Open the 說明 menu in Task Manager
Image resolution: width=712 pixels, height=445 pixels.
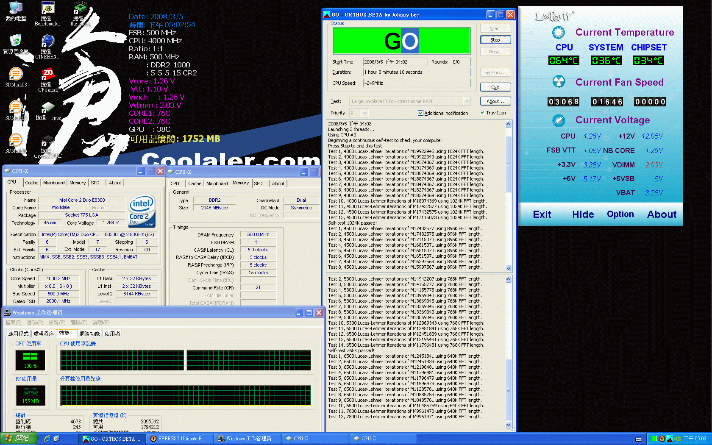[101, 323]
